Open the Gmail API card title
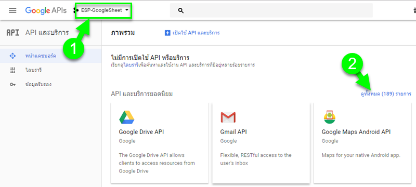416x187 pixels. coord(233,132)
